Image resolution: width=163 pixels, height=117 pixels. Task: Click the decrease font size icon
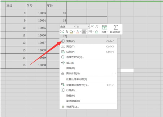tap(97, 27)
